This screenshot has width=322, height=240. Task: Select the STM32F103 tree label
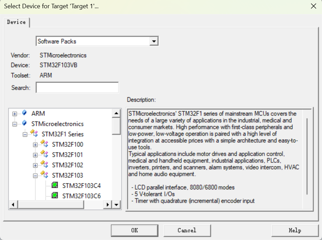67,175
